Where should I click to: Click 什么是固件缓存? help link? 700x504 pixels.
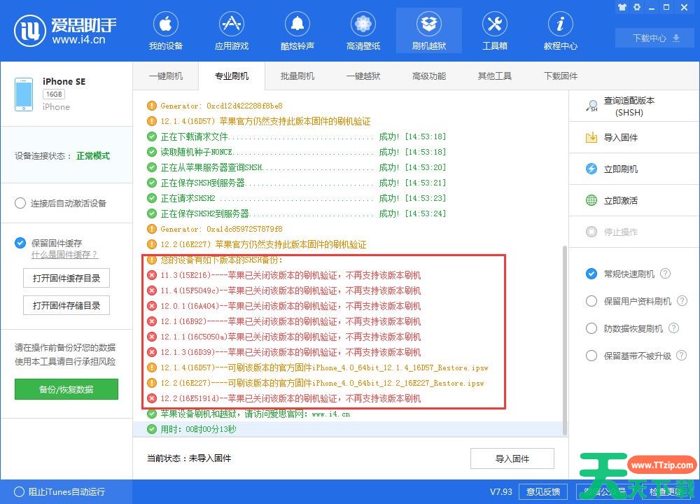coord(64,255)
